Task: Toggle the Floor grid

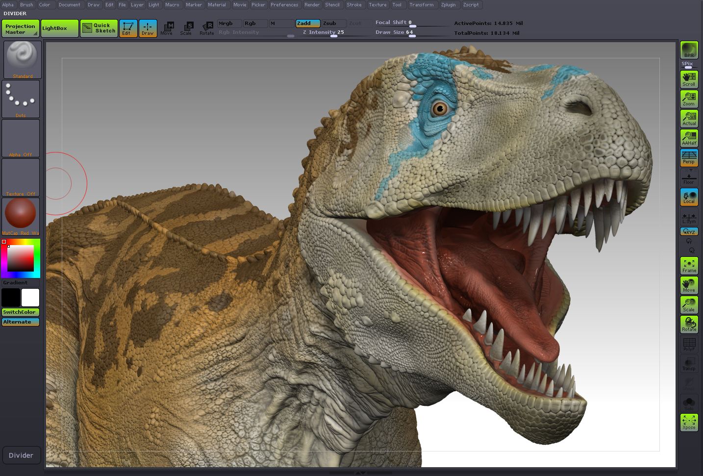Action: click(689, 177)
